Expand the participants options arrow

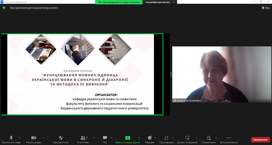pos(92,138)
